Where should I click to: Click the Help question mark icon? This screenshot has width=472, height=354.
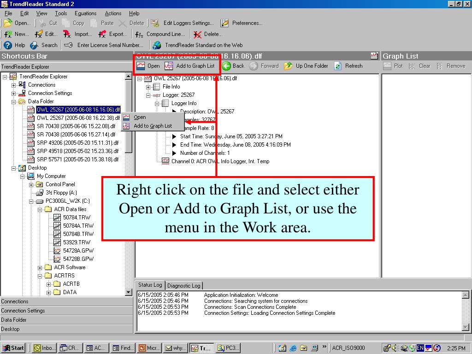tap(8, 45)
